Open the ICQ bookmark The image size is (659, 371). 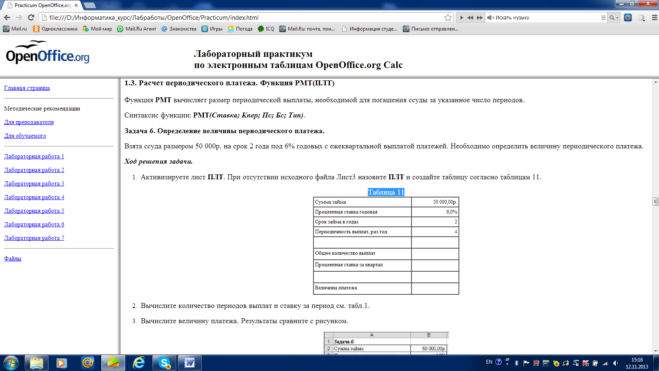pos(266,29)
